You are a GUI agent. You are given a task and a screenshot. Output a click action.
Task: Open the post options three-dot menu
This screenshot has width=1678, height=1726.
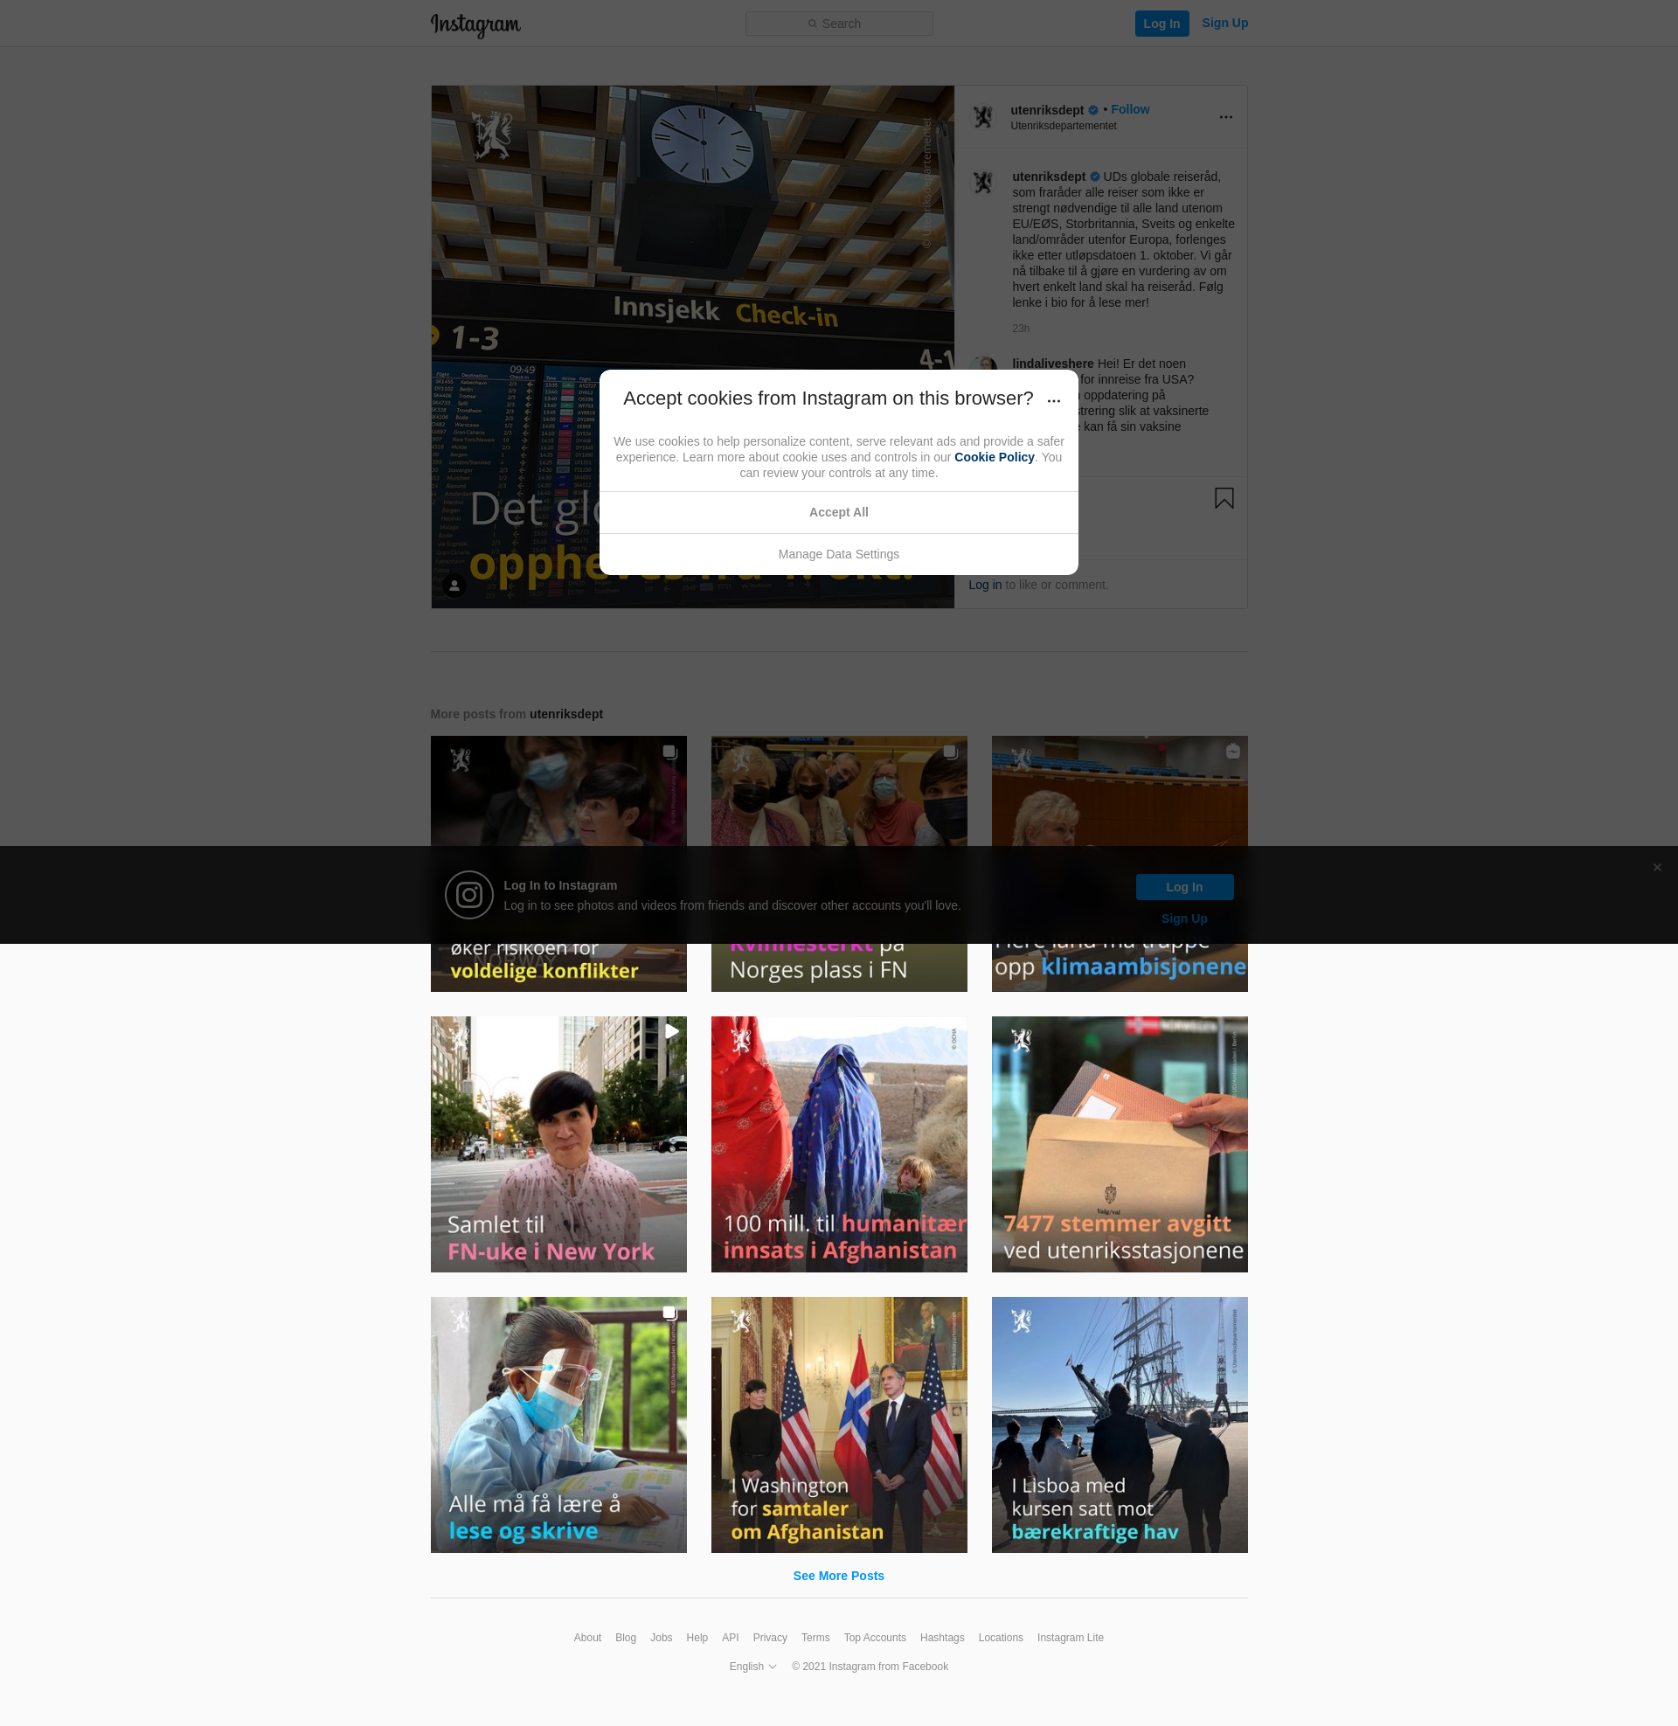click(1225, 117)
